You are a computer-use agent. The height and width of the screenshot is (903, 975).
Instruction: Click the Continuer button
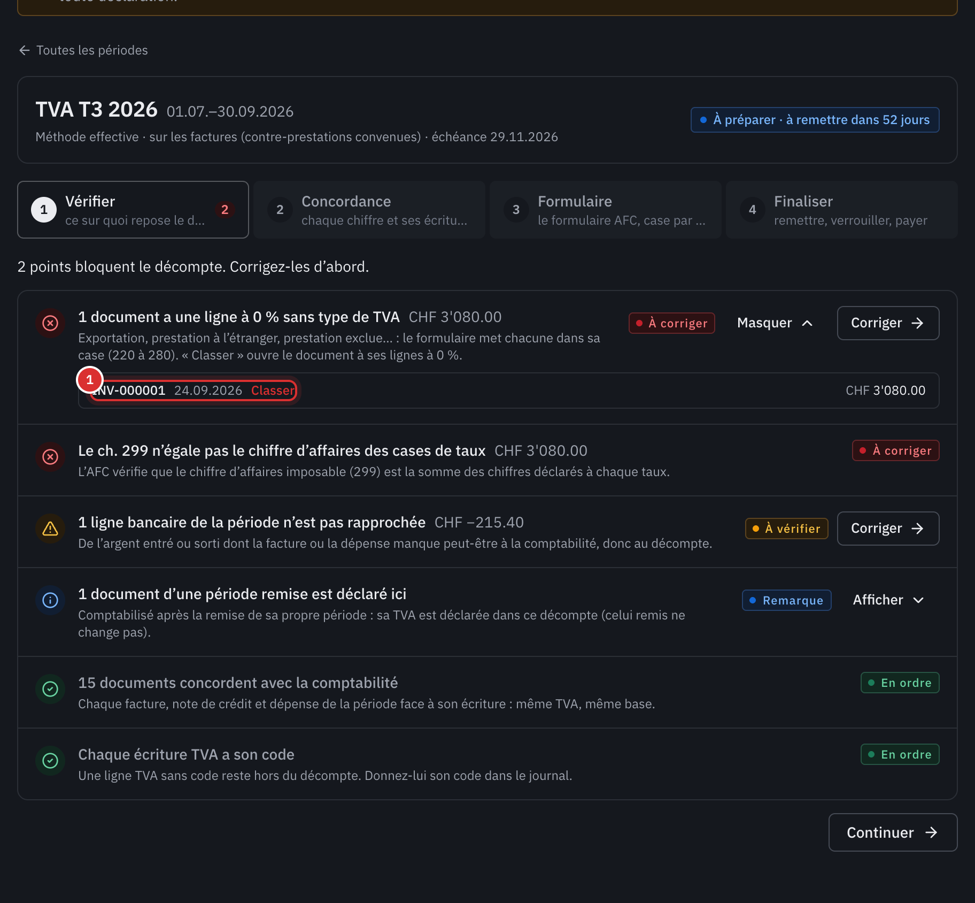pos(893,832)
